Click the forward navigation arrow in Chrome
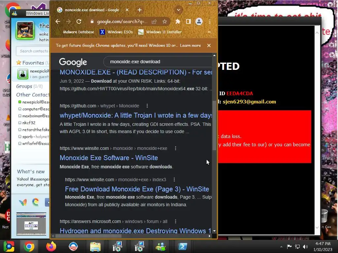338x253 pixels. point(68,21)
